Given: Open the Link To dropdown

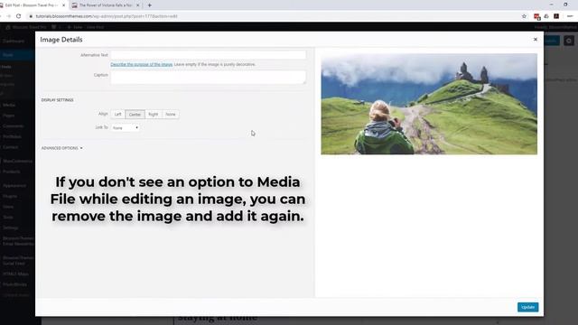Looking at the screenshot, I should (126, 127).
